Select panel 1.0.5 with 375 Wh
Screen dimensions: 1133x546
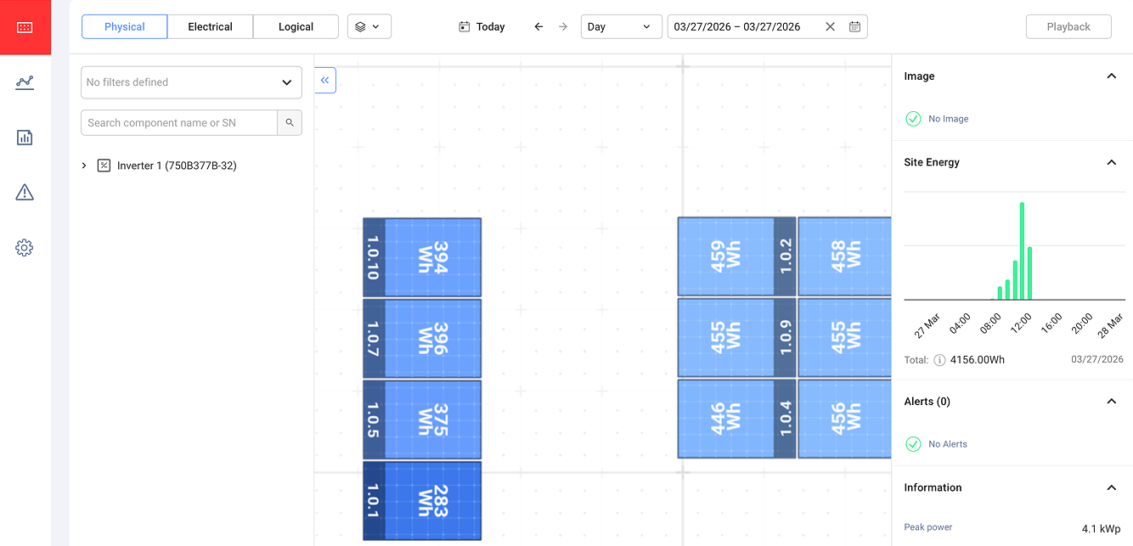pos(422,419)
